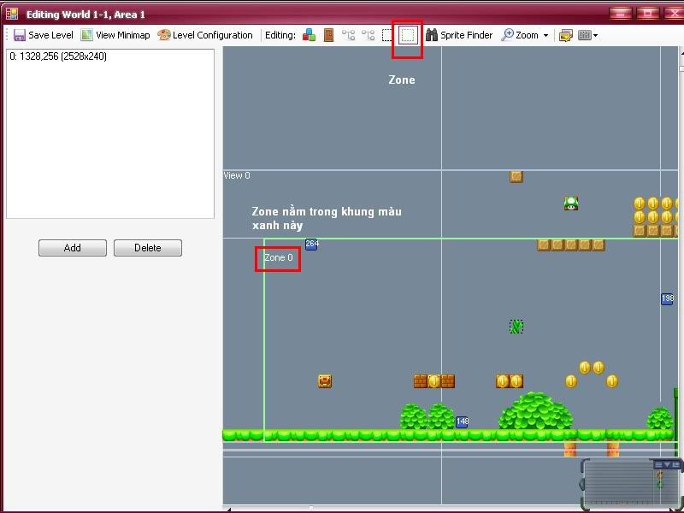Viewport: 684px width, 513px height.
Task: Select the objects editing mode (colored blocks icon)
Action: [309, 35]
